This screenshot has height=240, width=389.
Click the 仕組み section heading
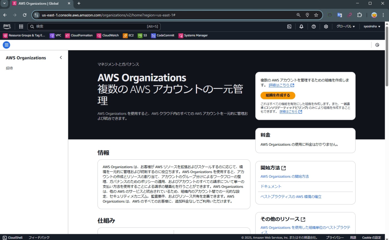tap(106, 221)
